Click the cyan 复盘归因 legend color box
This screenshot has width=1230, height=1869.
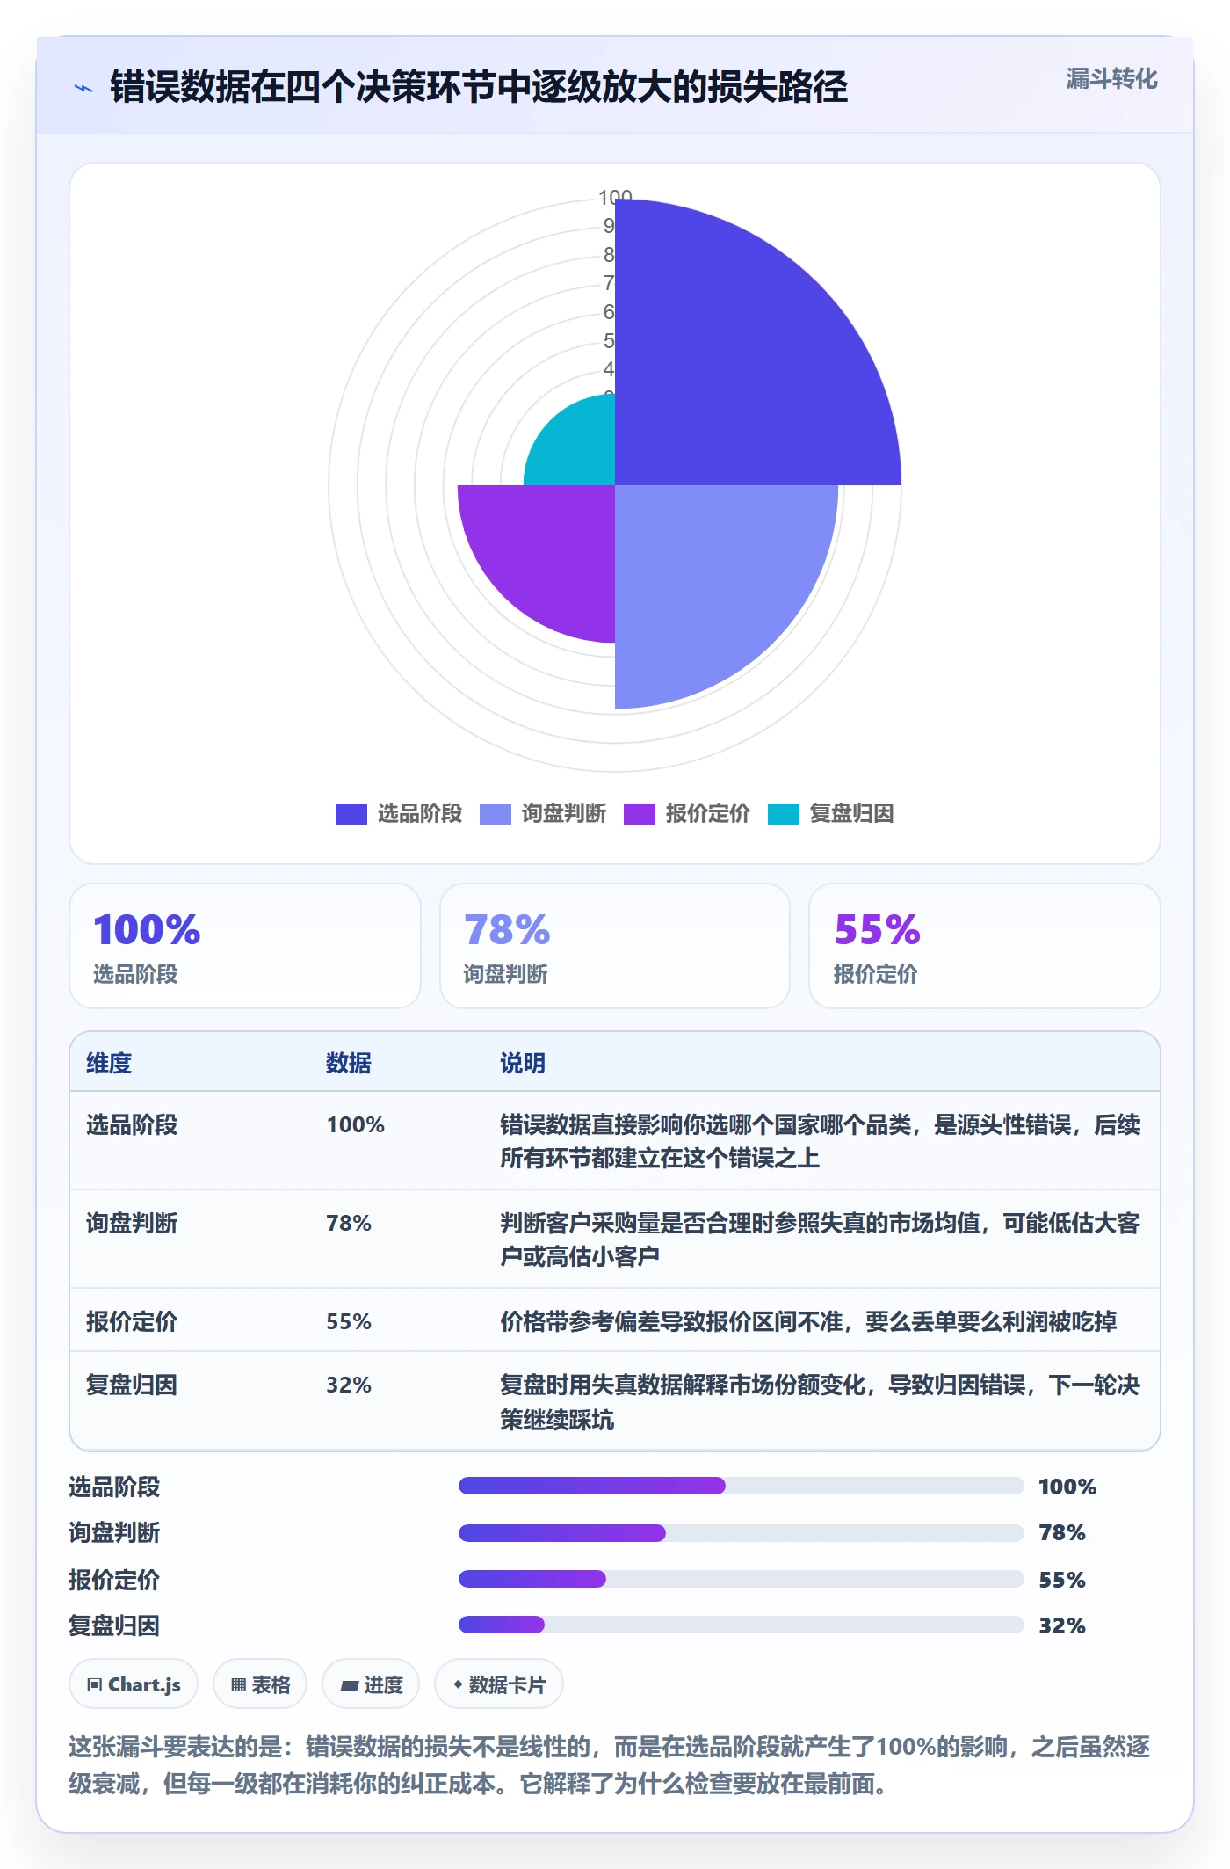784,814
